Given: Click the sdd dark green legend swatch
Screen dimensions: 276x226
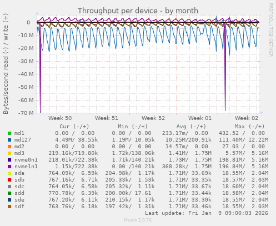Looking at the screenshot, I should point(9,193).
